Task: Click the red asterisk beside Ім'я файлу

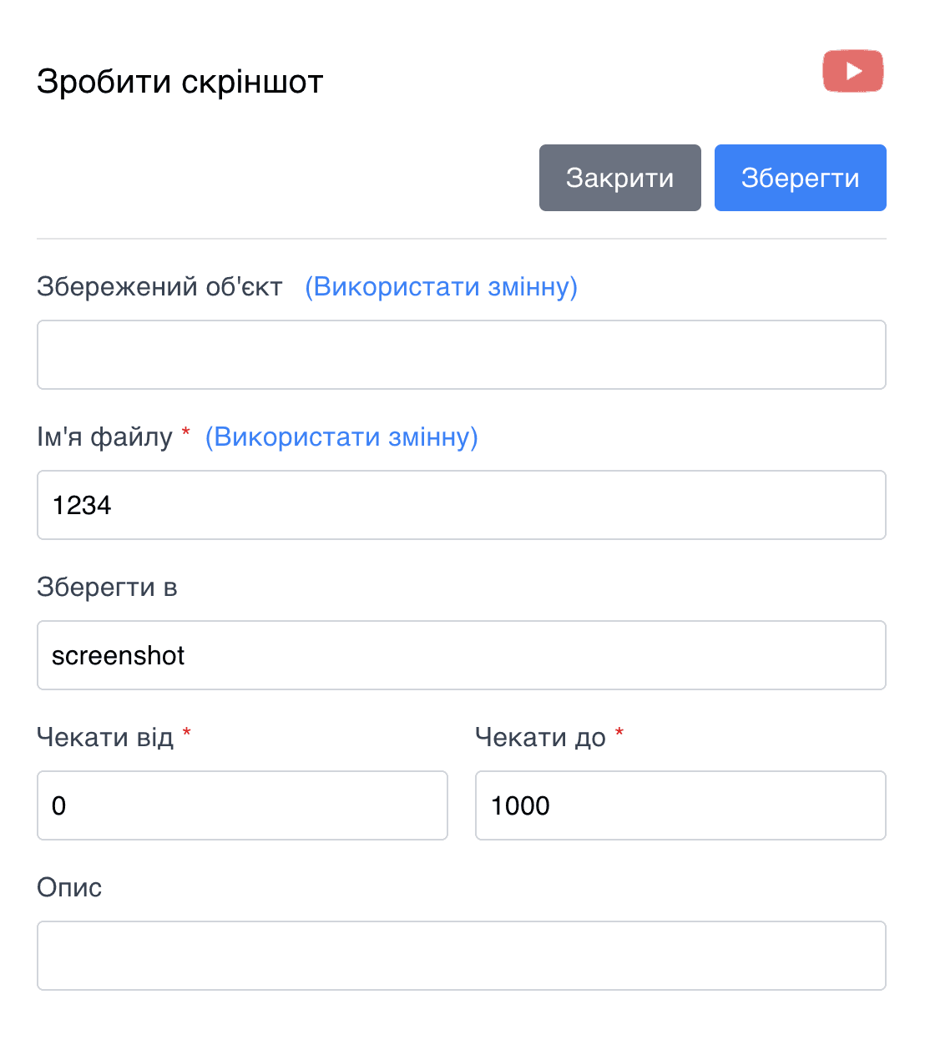Action: 185,432
